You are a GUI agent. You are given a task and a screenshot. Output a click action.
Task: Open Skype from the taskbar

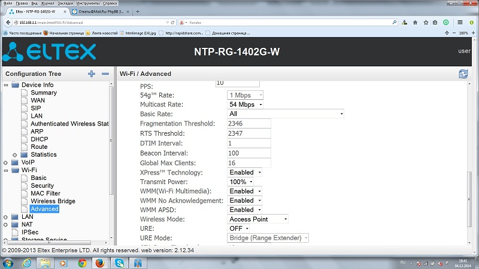tap(119, 263)
